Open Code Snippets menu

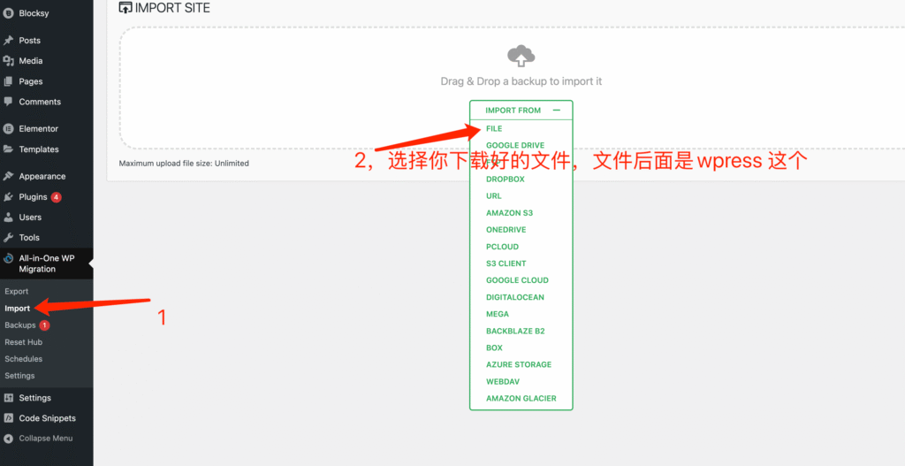click(46, 418)
